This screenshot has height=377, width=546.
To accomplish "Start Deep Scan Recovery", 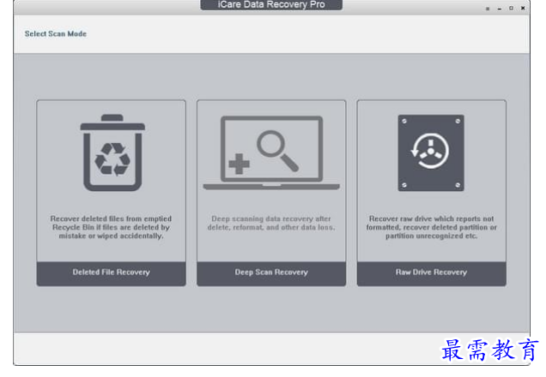I will (271, 273).
